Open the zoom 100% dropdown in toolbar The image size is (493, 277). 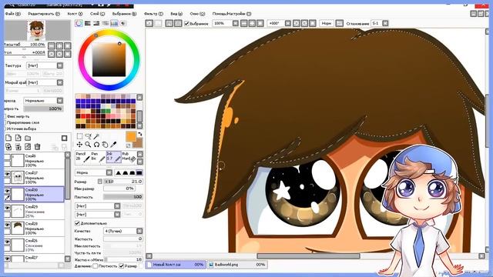(x=226, y=23)
